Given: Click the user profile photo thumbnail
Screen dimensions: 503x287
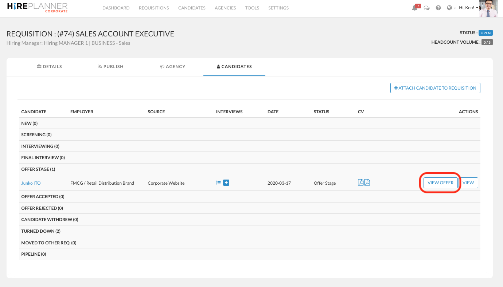Looking at the screenshot, I should 488,9.
